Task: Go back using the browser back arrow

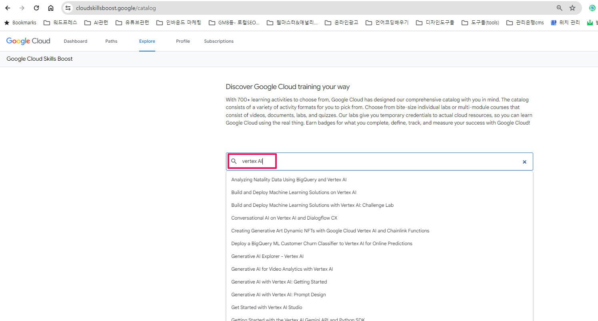Action: click(x=8, y=8)
